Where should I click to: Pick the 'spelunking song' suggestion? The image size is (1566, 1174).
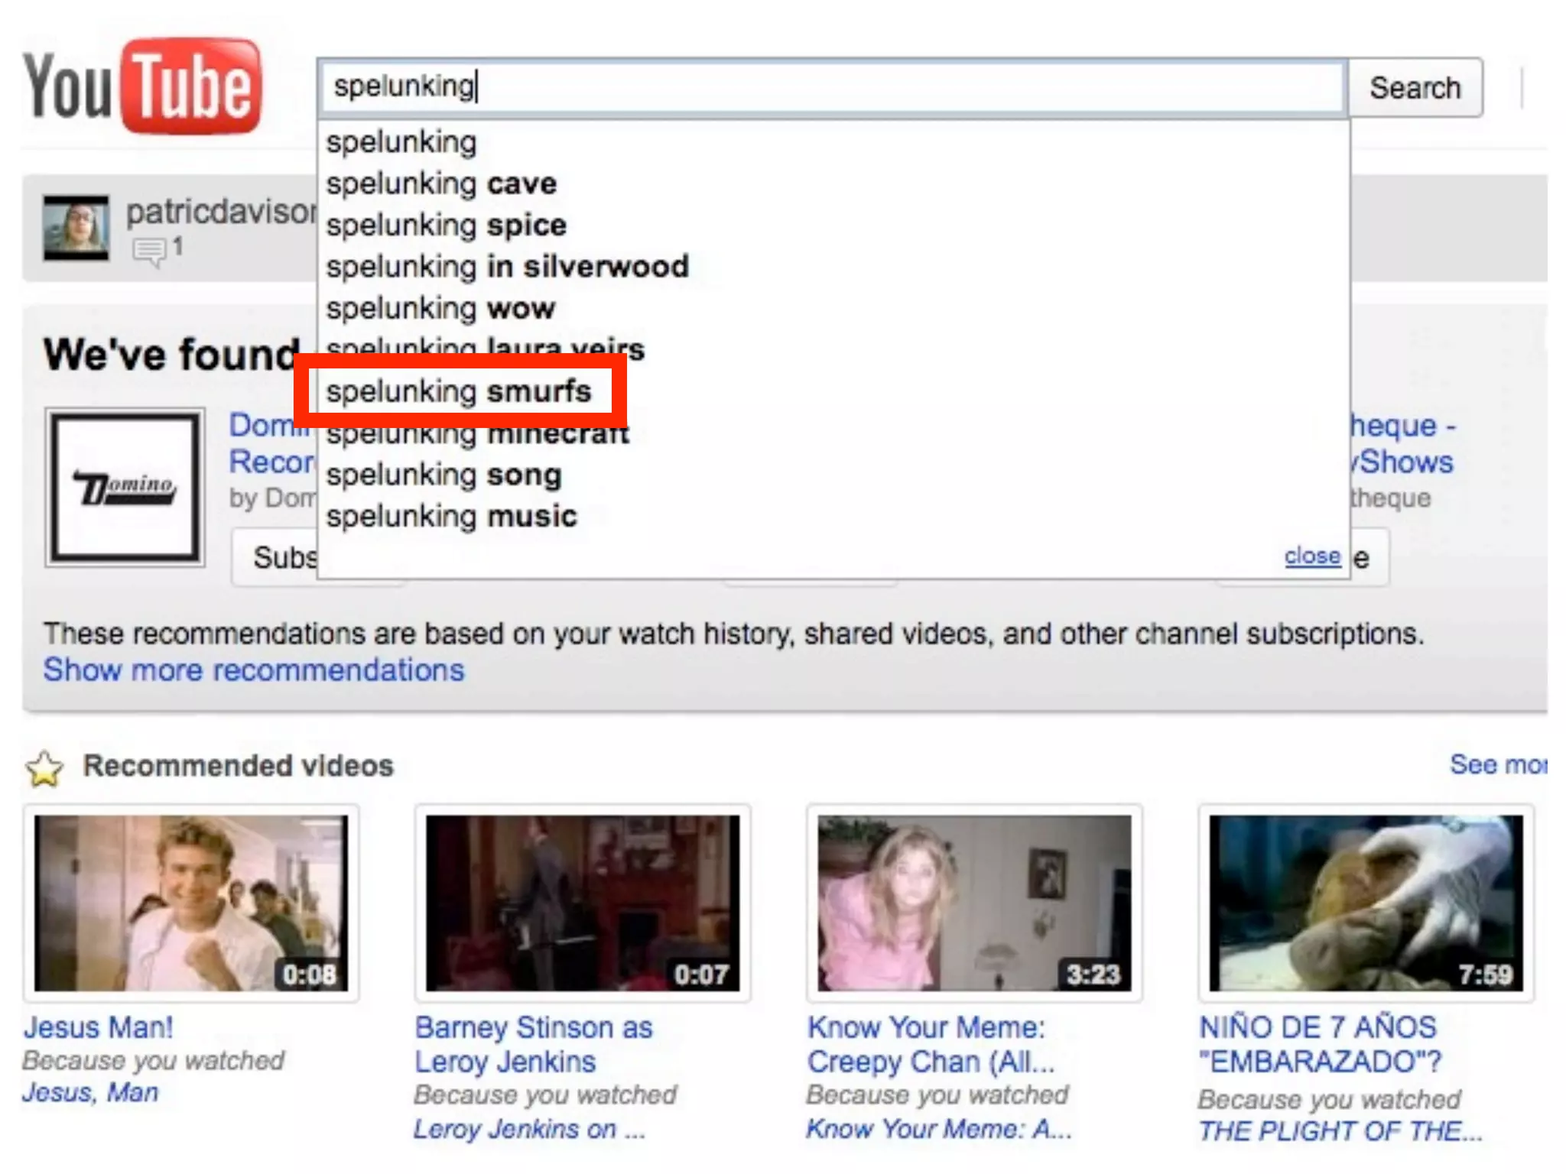pyautogui.click(x=443, y=475)
